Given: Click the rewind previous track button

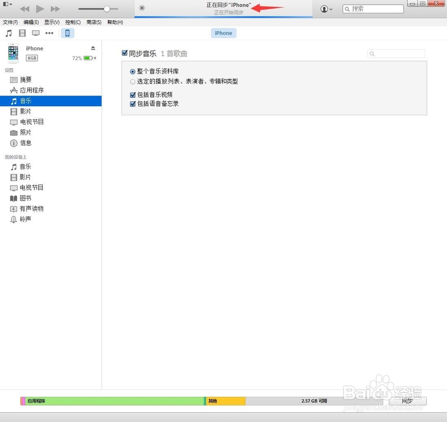Looking at the screenshot, I should (x=25, y=9).
